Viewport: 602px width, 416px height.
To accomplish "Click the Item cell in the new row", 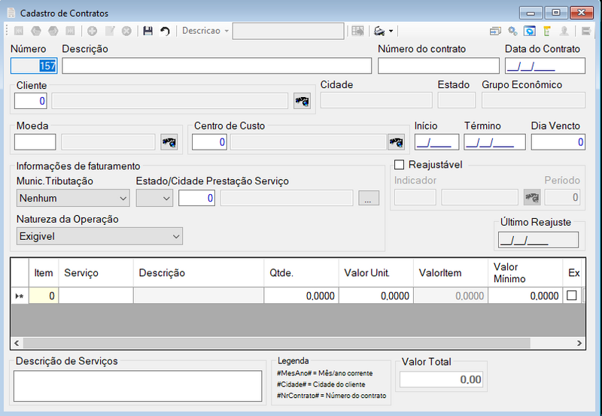I will (x=44, y=296).
